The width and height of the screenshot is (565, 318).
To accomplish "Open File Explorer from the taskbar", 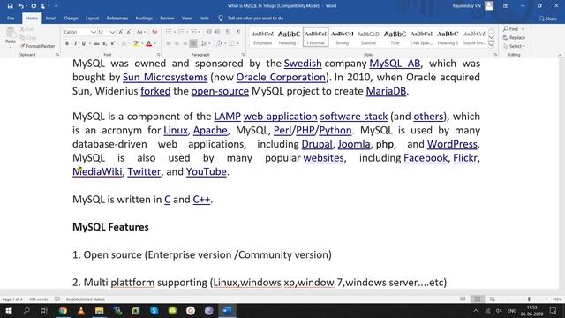I will click(100, 310).
